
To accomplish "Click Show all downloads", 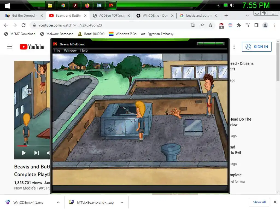I will pyautogui.click(x=259, y=202).
